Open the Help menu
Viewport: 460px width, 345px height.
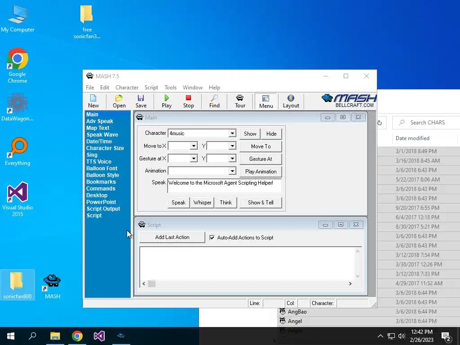(x=214, y=88)
